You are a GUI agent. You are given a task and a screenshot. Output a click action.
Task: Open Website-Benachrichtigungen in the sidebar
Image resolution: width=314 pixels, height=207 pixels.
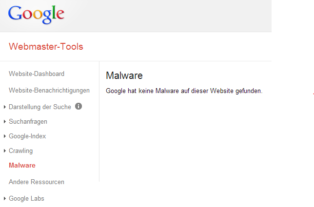coord(49,90)
